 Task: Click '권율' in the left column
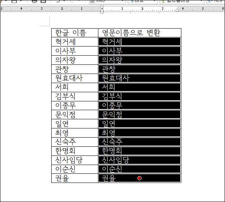pyautogui.click(x=62, y=178)
